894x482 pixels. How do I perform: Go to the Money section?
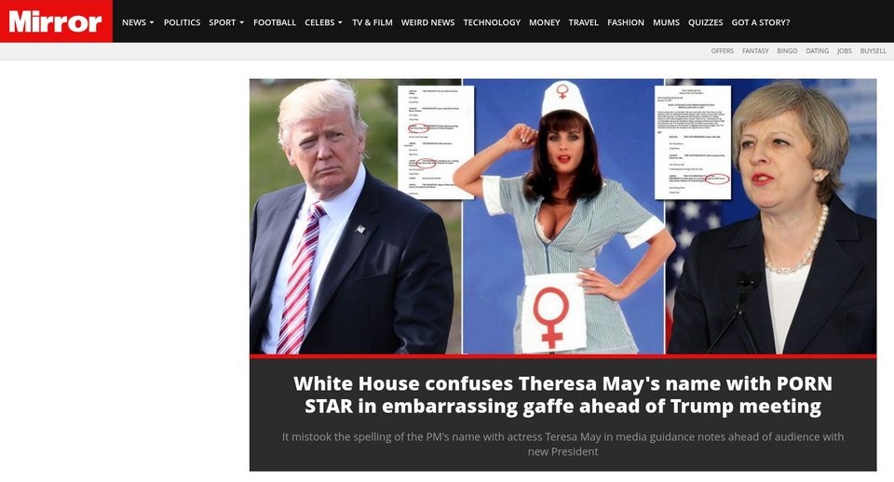(544, 22)
